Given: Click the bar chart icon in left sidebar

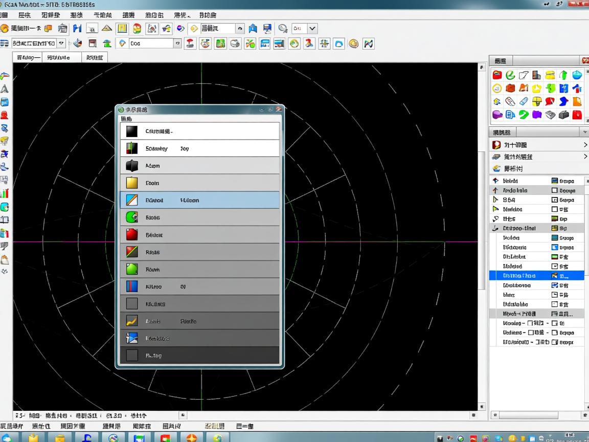Looking at the screenshot, I should [x=5, y=193].
